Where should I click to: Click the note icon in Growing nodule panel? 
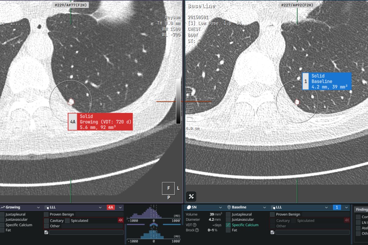point(46,232)
